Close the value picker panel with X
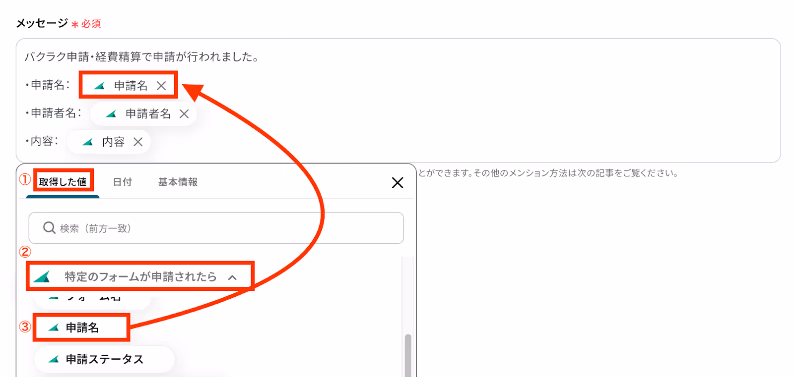The image size is (794, 377). [x=397, y=183]
